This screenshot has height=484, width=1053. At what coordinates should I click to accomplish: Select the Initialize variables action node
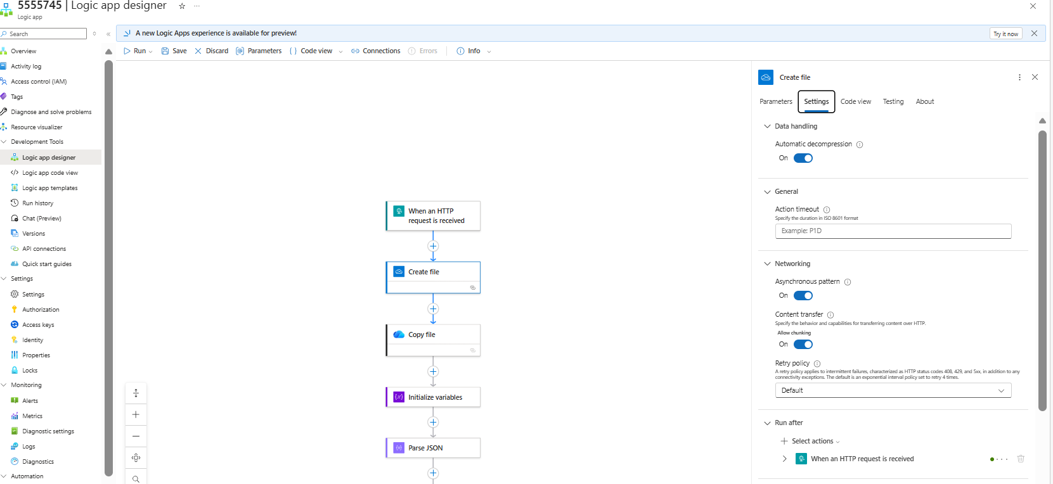pos(433,397)
